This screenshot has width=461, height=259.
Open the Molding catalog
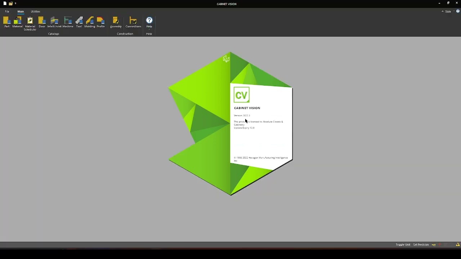click(90, 22)
